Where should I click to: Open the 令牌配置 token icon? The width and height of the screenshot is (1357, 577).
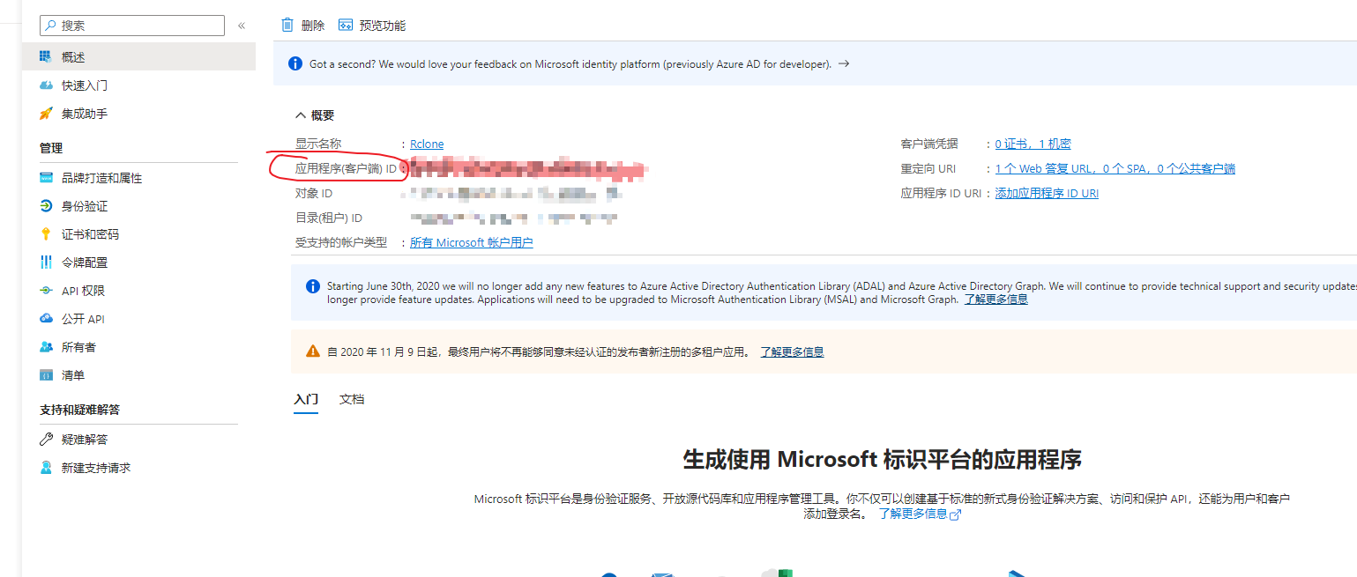(46, 263)
